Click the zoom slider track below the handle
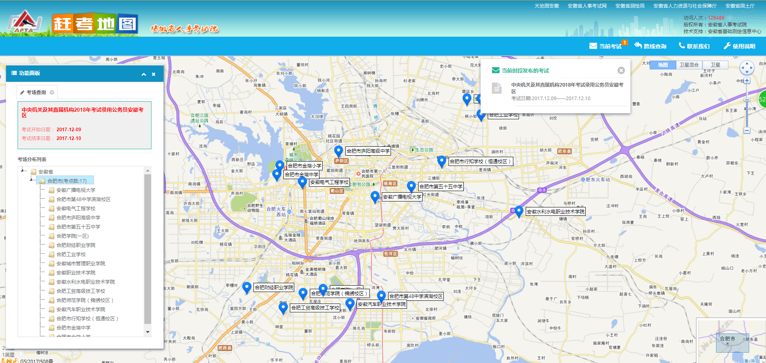Viewport: 766px width, 363px height. click(747, 115)
